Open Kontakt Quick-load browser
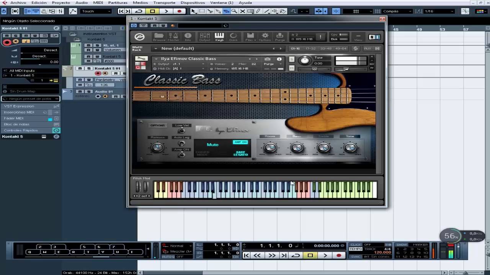The image size is (490, 275). pyautogui.click(x=233, y=37)
